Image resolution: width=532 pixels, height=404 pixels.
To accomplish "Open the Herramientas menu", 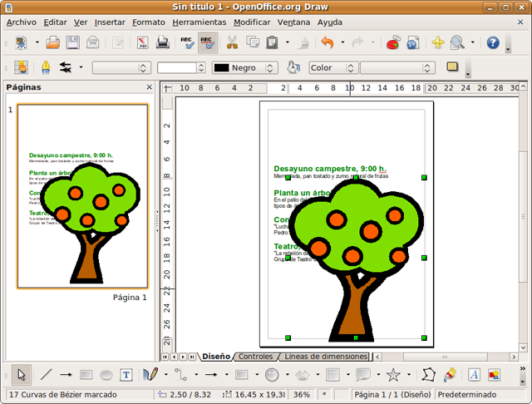I will coord(199,22).
